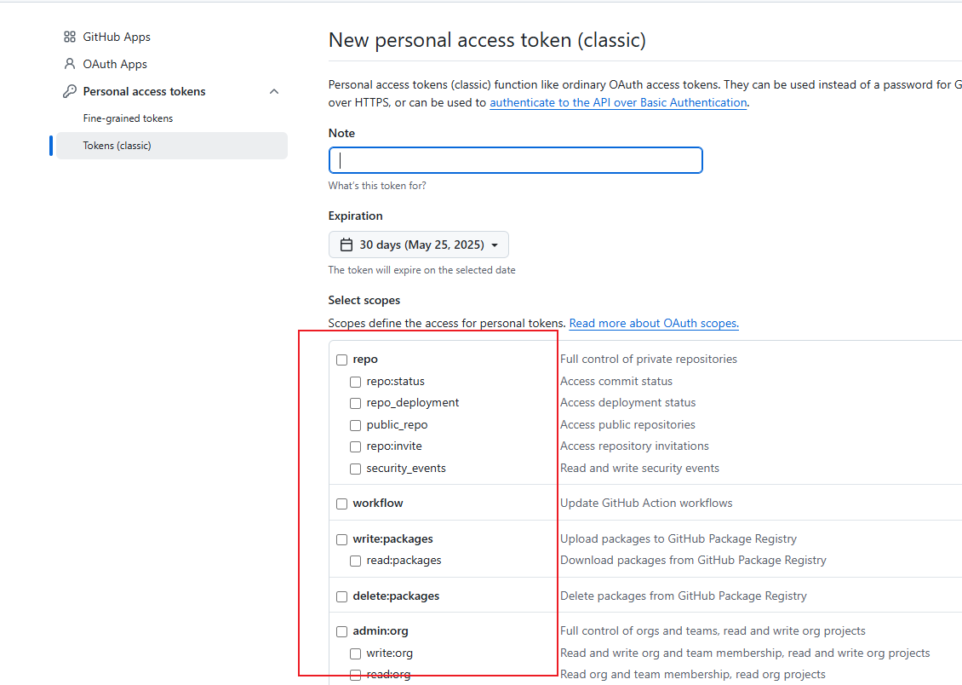Click inside the Note input field
This screenshot has width=962, height=685.
(x=515, y=160)
